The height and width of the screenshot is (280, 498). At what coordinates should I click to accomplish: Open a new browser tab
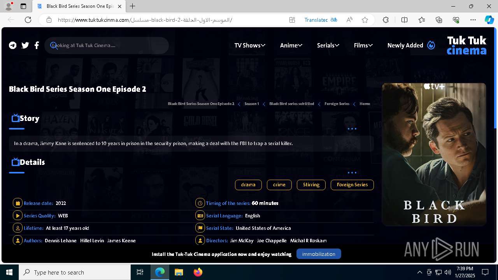point(133,6)
